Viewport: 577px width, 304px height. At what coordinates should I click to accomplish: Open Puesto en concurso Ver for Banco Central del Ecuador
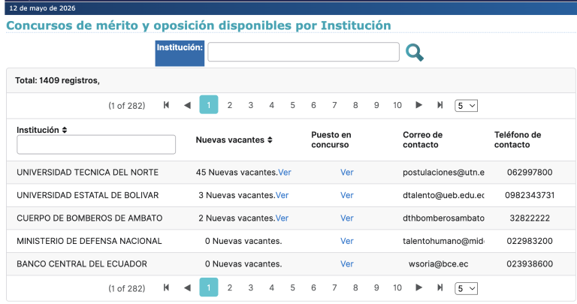pyautogui.click(x=346, y=263)
